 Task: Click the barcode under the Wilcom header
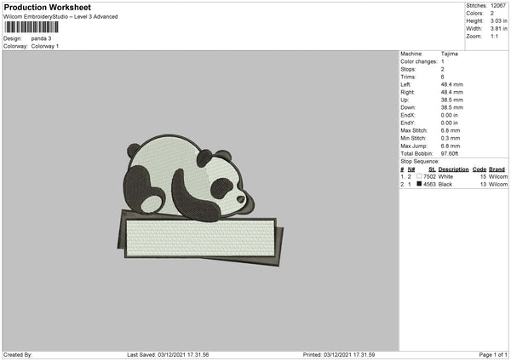click(x=32, y=27)
